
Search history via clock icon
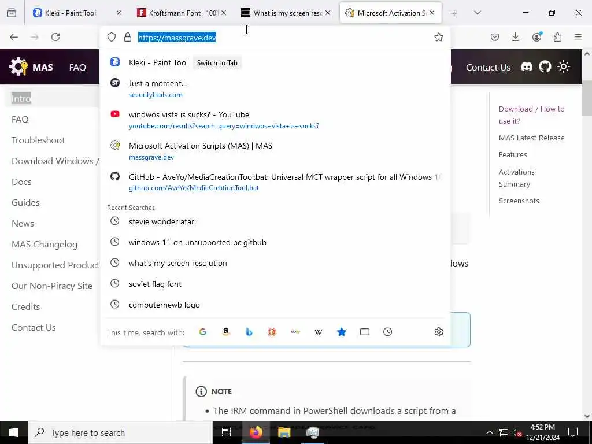click(387, 332)
